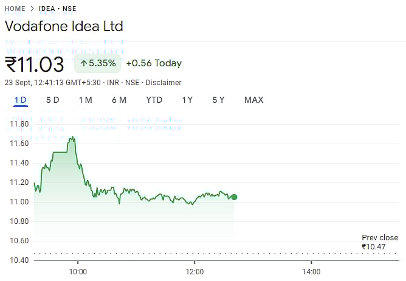Click the green up-arrow percentage badge
The image size is (406, 281).
(x=97, y=63)
